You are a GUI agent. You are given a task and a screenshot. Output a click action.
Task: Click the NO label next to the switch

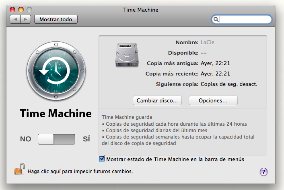pyautogui.click(x=25, y=139)
